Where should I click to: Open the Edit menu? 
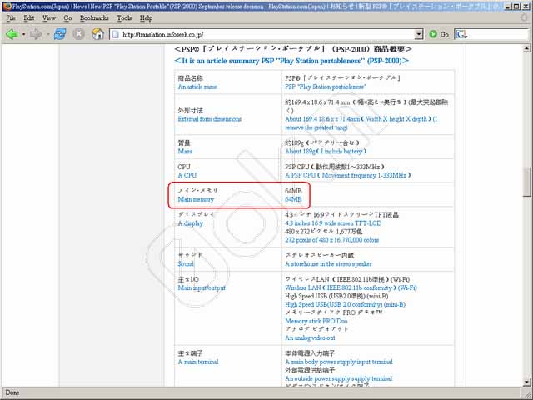point(29,18)
